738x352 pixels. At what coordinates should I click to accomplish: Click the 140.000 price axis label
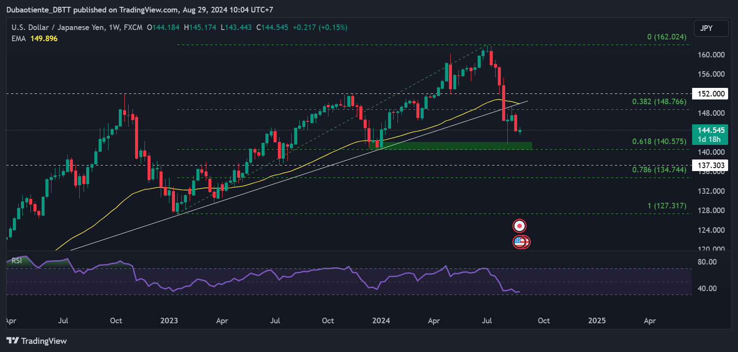tap(711, 152)
